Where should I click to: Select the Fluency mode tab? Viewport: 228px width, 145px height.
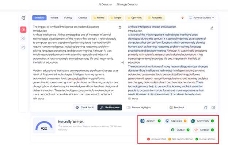point(68,18)
